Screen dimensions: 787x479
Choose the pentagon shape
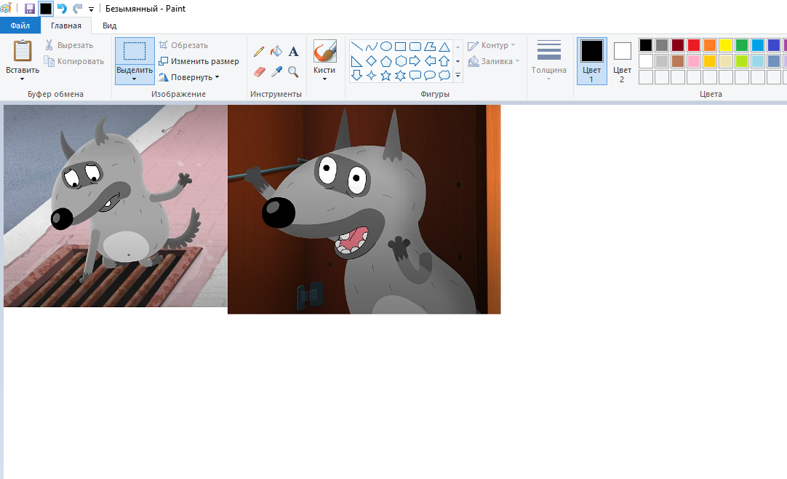point(386,61)
